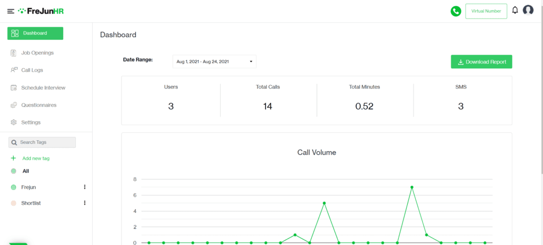Click the Call Logs sidebar icon

(14, 70)
